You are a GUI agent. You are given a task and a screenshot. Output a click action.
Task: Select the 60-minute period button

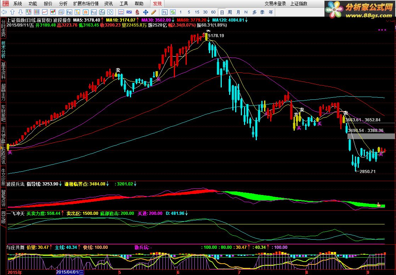point(213,12)
